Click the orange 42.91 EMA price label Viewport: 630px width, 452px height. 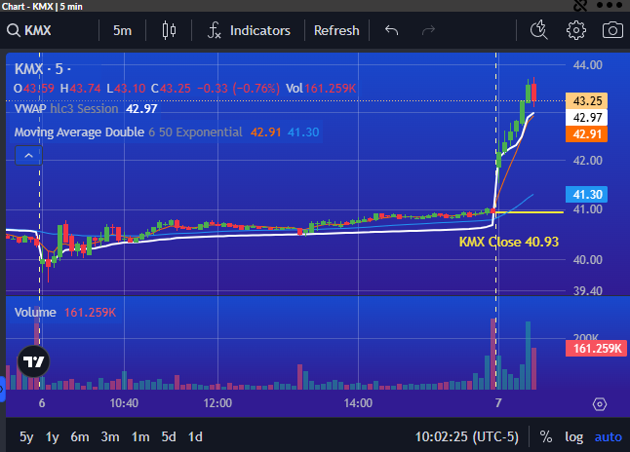coord(587,134)
